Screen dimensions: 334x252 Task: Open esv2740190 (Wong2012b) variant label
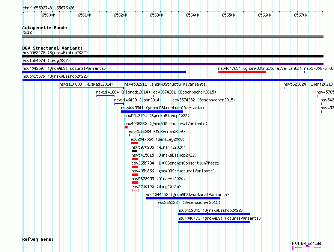pos(156,187)
